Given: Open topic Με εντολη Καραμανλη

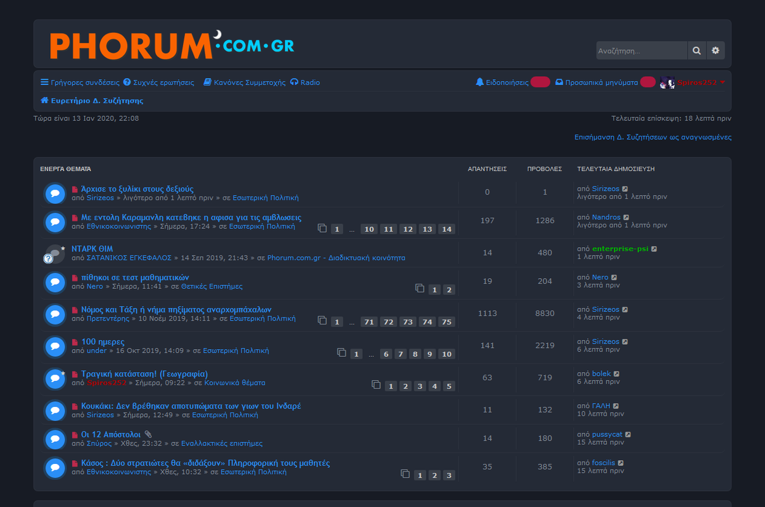Looking at the screenshot, I should tap(191, 217).
